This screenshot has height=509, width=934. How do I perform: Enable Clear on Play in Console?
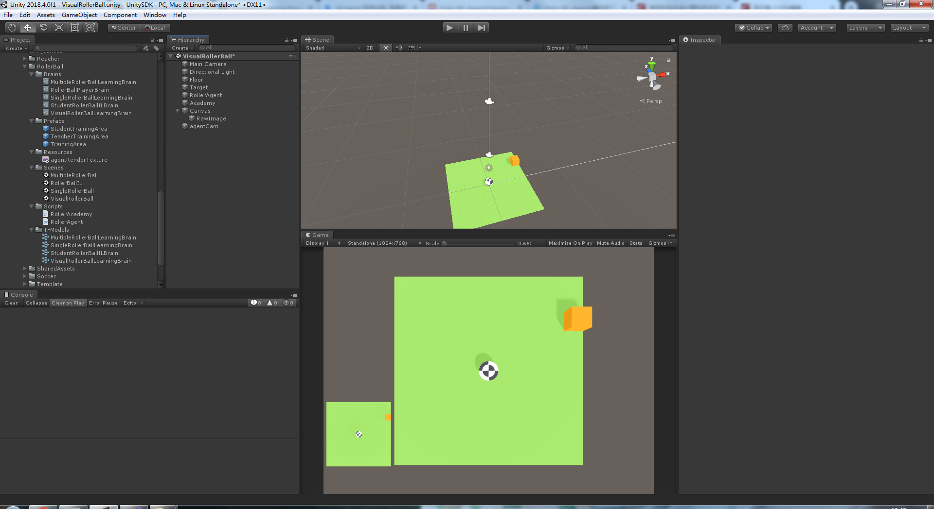(x=68, y=303)
